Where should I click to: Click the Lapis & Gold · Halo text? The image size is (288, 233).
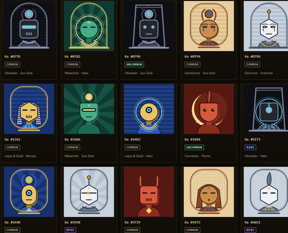[139, 156]
